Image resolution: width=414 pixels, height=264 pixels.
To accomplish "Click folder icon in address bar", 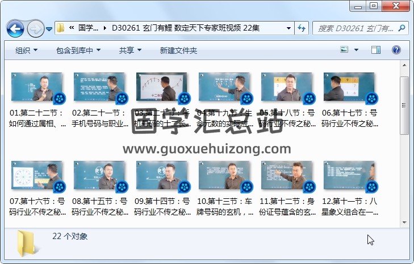I will (60, 28).
